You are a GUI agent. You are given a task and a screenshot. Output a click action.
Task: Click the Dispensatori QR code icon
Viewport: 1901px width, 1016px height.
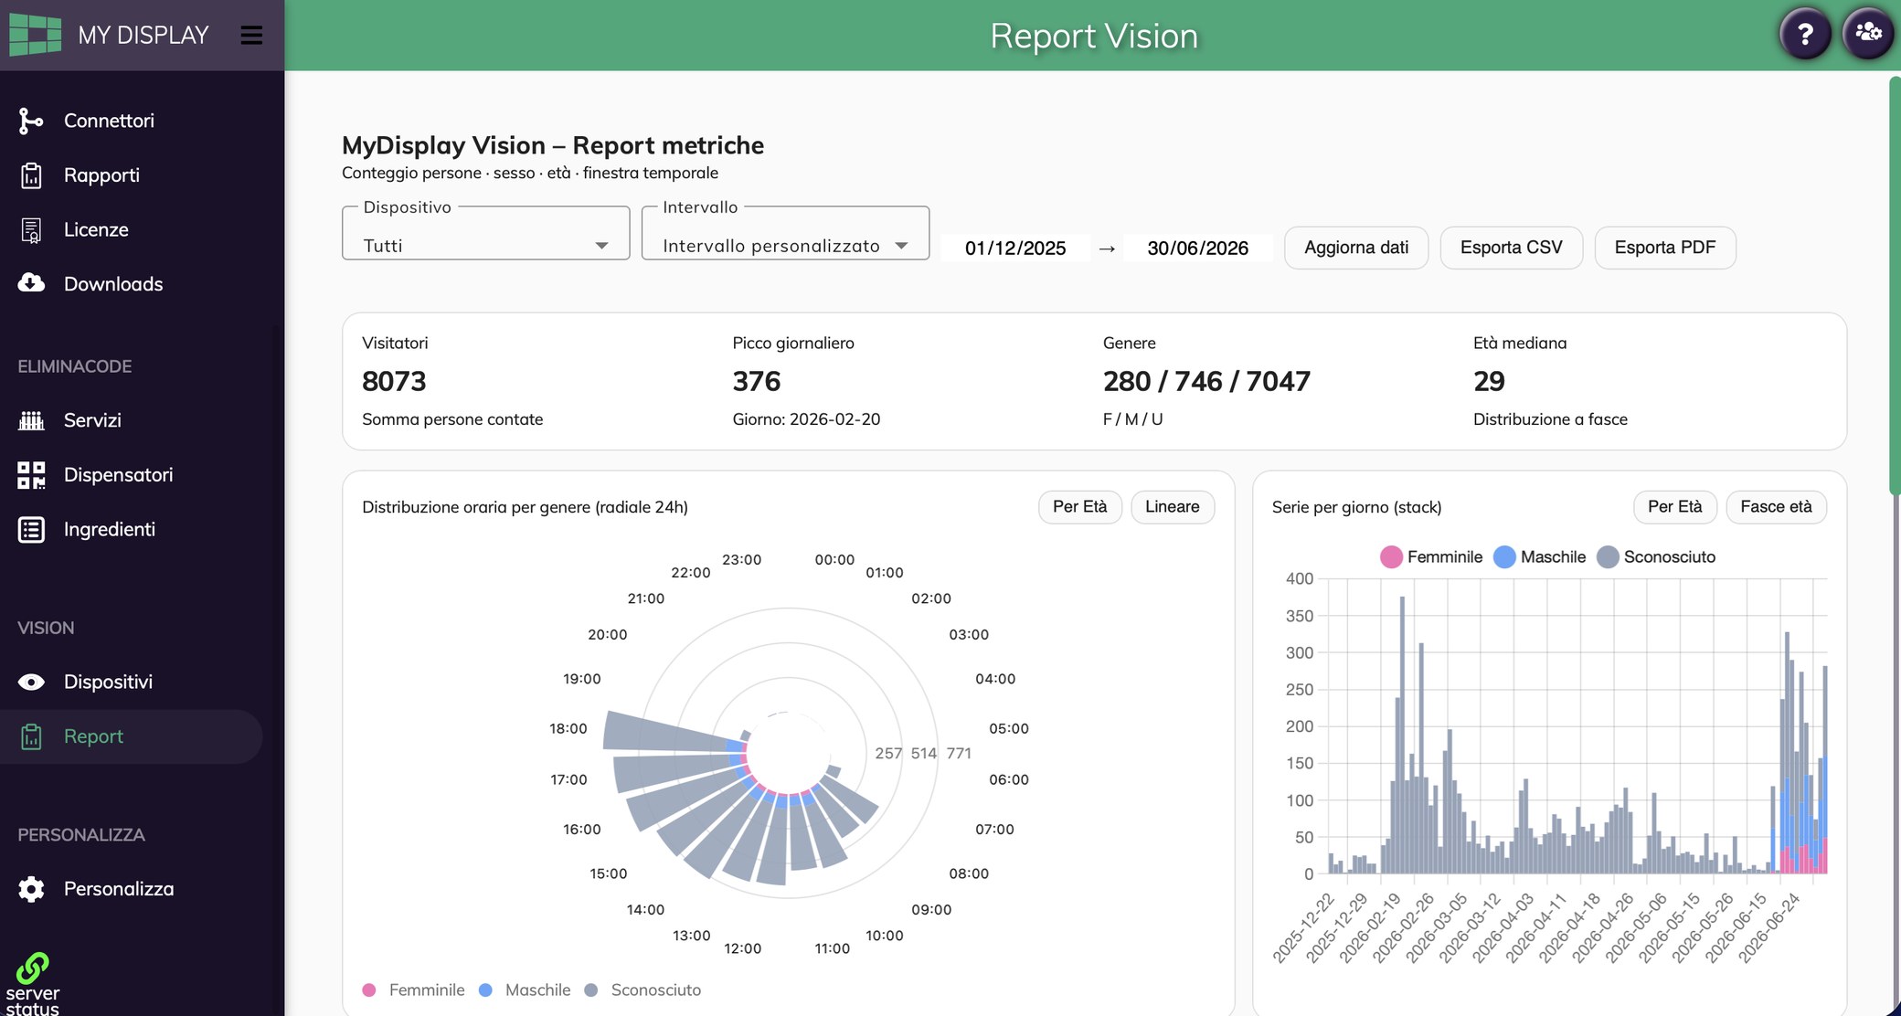pos(31,475)
